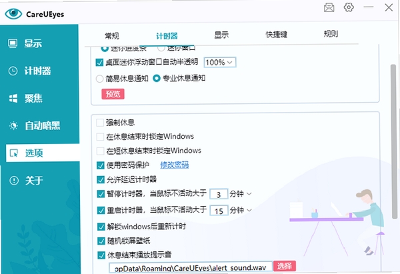Click the 修改密码 link

[174, 165]
